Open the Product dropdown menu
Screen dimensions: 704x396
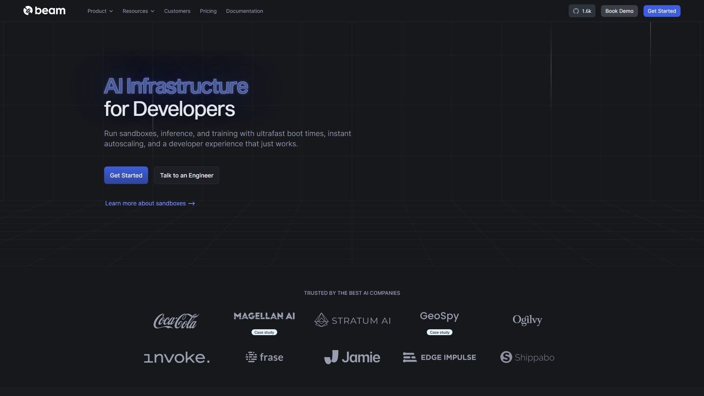(x=100, y=11)
